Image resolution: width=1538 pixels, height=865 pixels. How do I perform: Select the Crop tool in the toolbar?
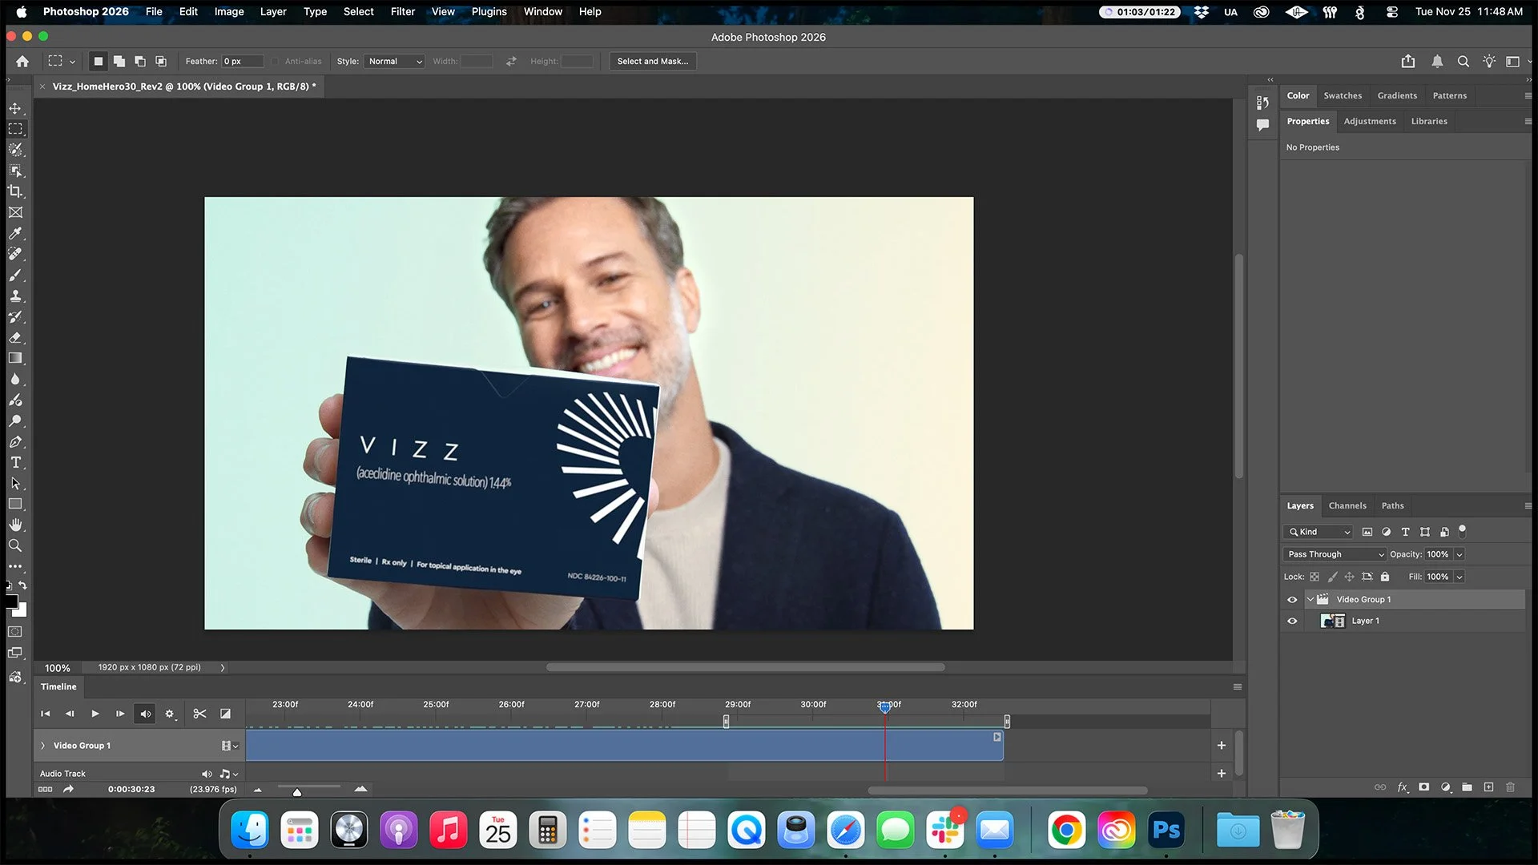[16, 191]
